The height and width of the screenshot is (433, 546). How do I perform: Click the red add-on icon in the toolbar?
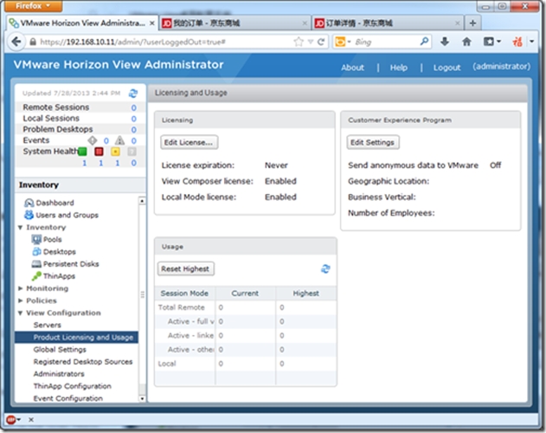point(517,42)
